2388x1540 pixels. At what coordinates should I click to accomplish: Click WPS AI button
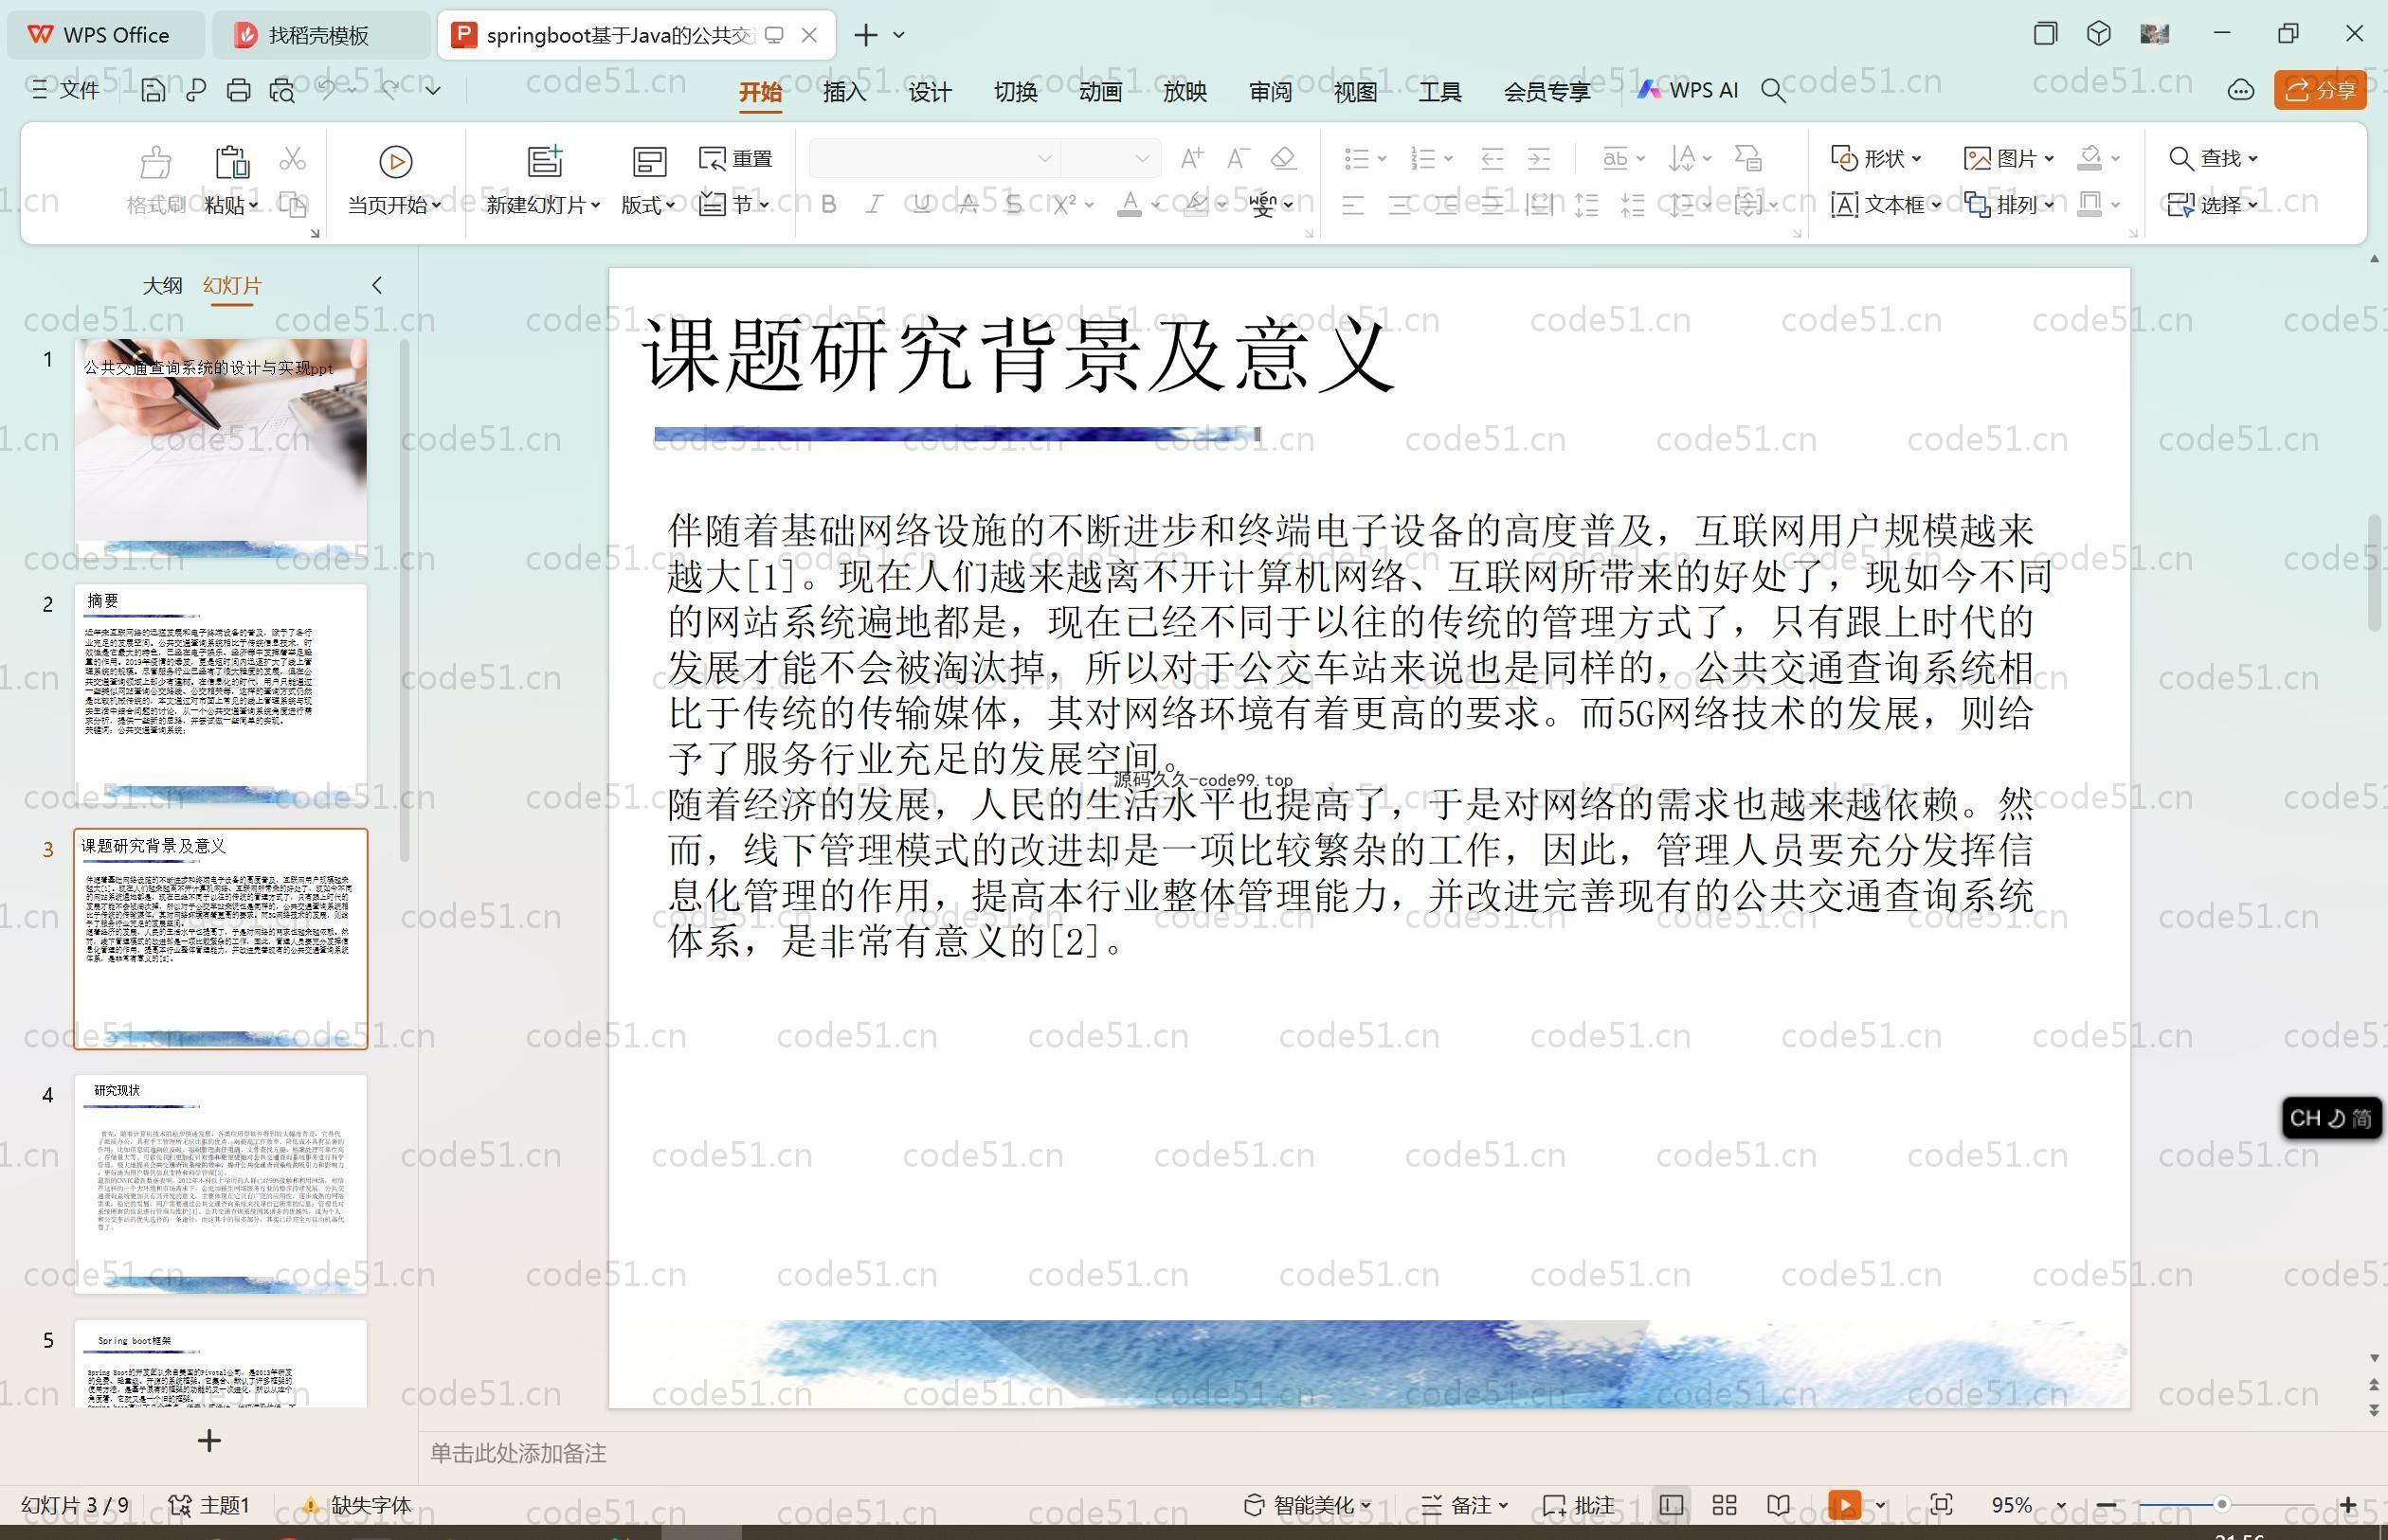(x=1688, y=91)
